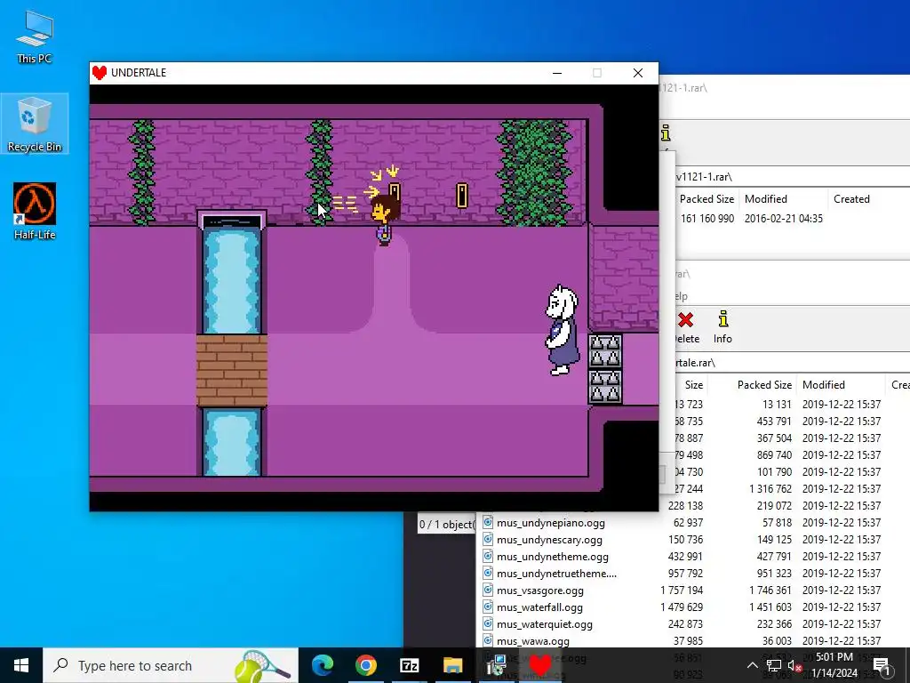Select file mus_waterquiet.ogg
This screenshot has height=683, width=910.
(x=545, y=623)
